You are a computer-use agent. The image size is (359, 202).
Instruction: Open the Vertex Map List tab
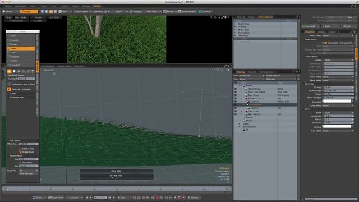(x=265, y=17)
